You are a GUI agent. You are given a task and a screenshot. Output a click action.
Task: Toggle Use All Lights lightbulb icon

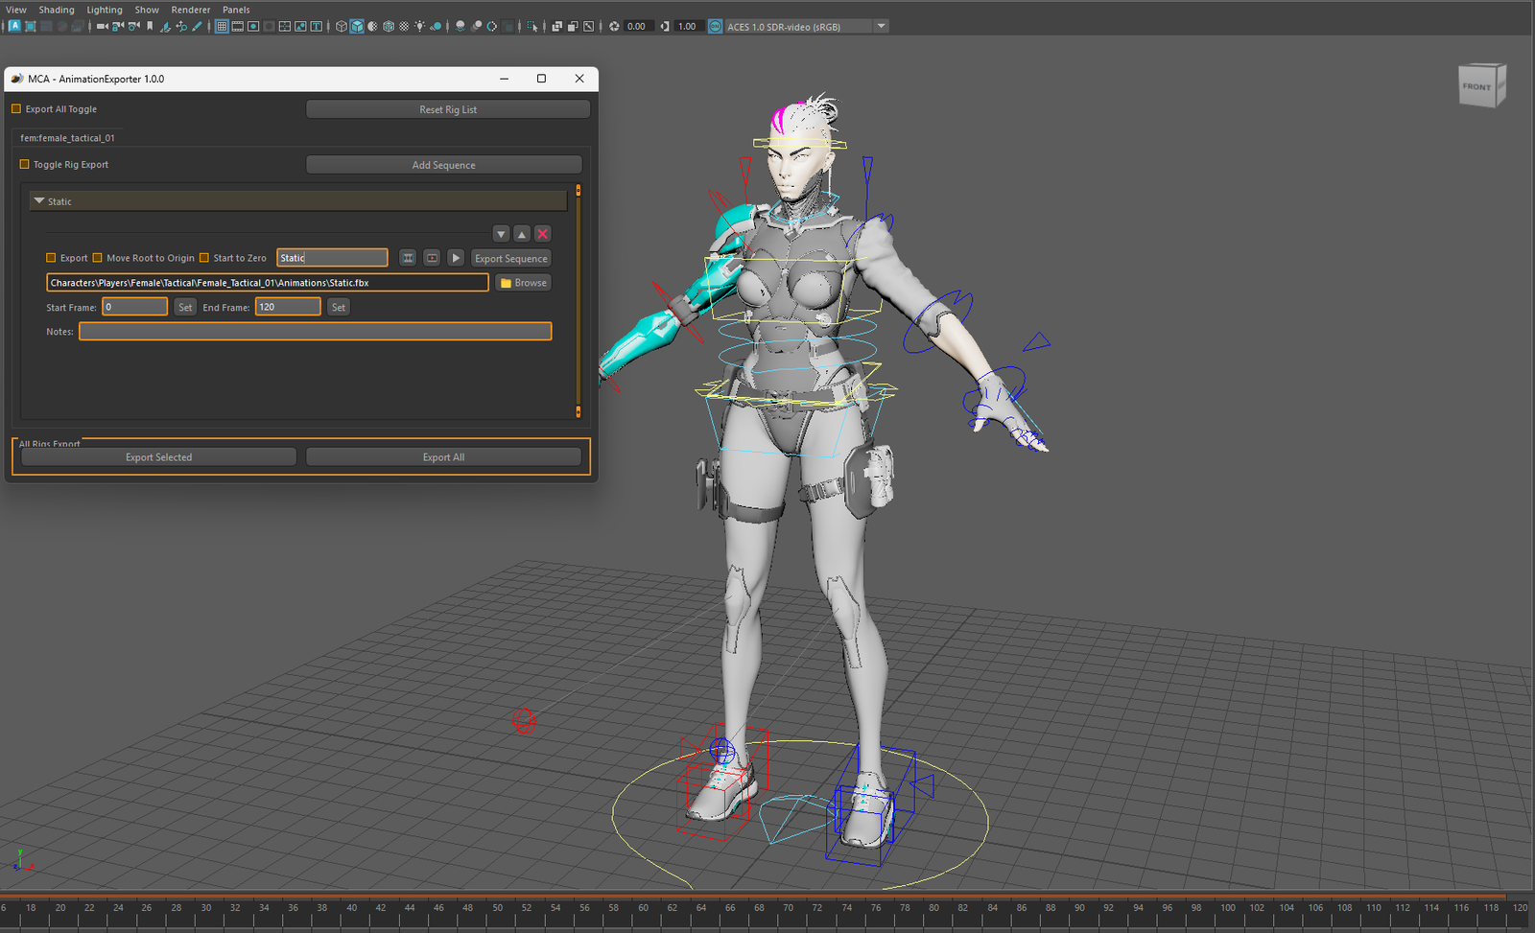[x=419, y=26]
